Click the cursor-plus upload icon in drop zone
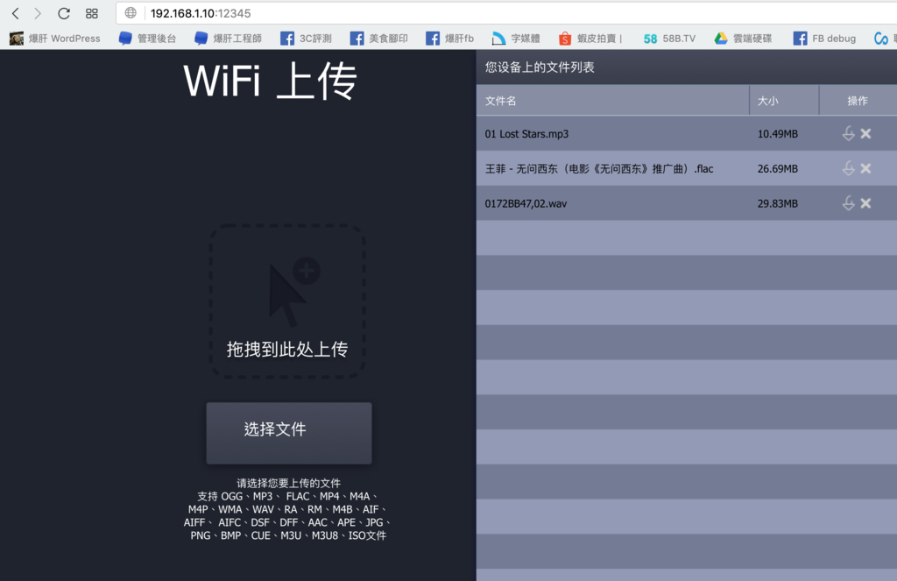The height and width of the screenshot is (581, 897). click(x=294, y=292)
